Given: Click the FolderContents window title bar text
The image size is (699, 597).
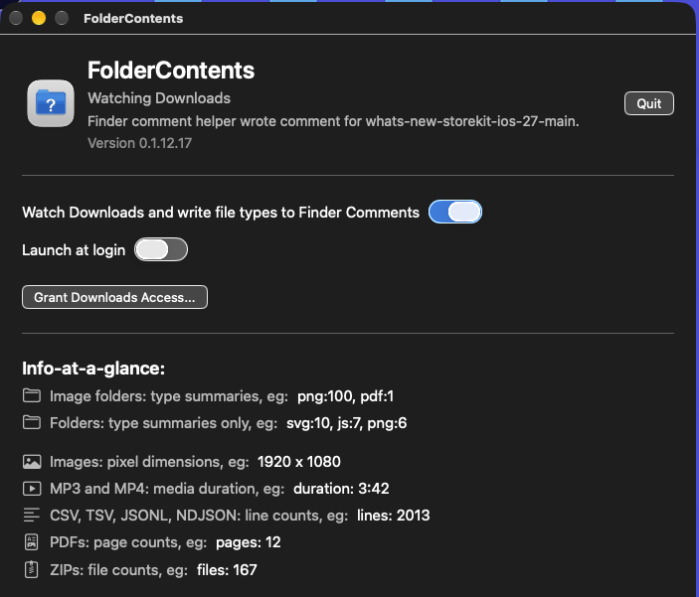Looking at the screenshot, I should coord(133,18).
